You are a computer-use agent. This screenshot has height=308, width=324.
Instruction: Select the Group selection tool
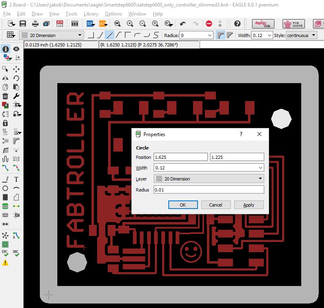[5, 69]
